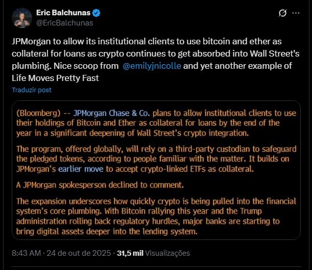Click the 31,5 mil view count
312x270 pixels.
point(131,253)
